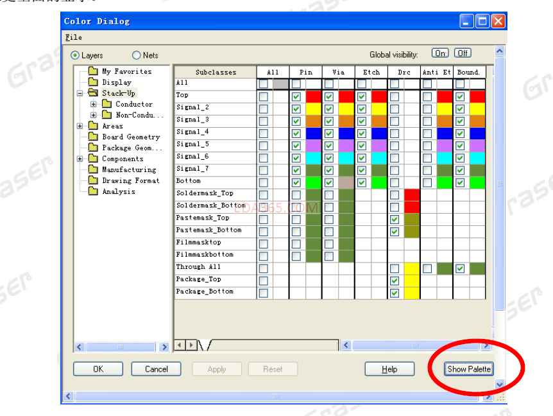Click grid horizontal scrollbar left arrow
Viewport: 553px width, 416px height.
(346, 345)
